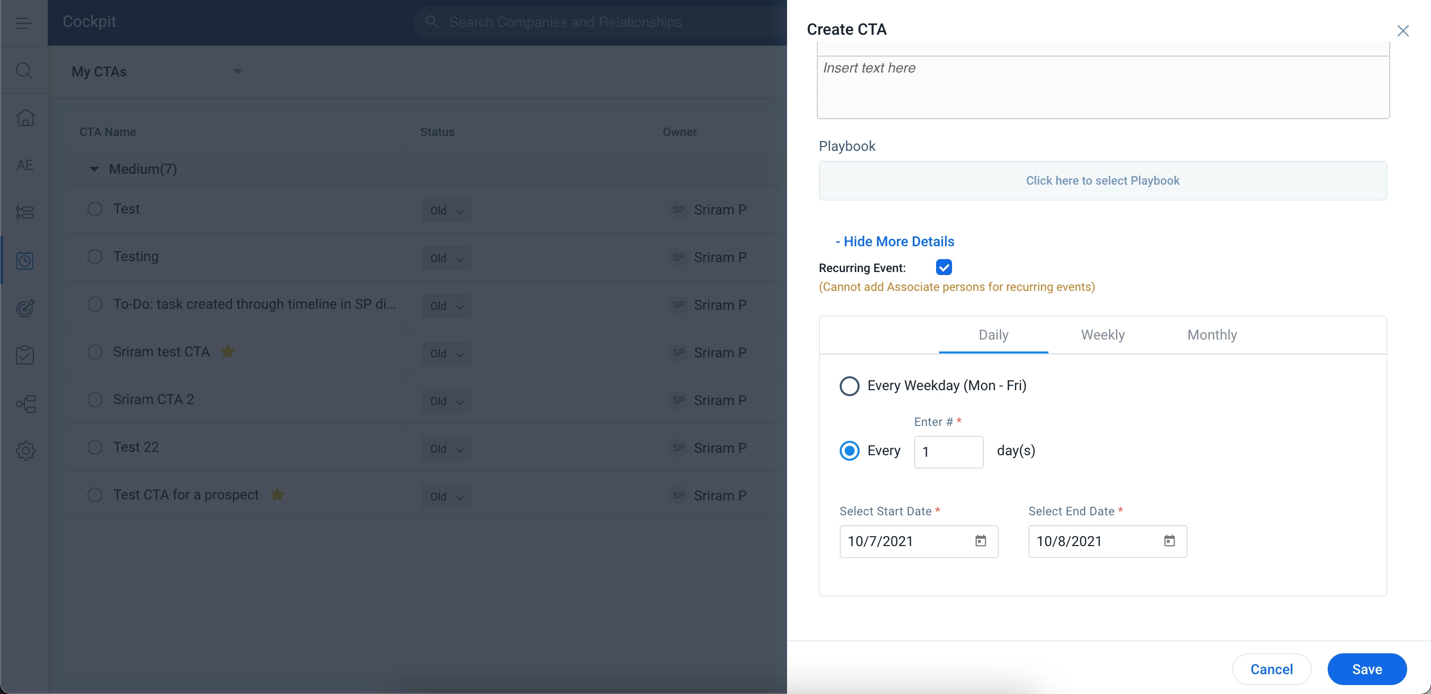Click the star next to Sriram test CTA
Viewport: 1431px width, 694px height.
pyautogui.click(x=227, y=351)
